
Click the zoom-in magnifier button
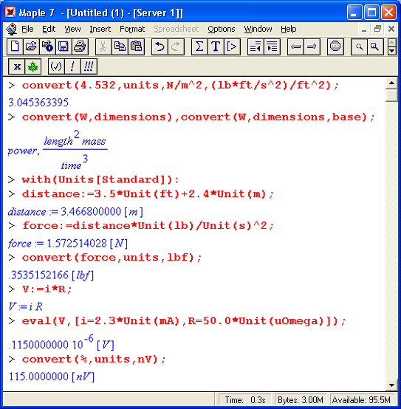[x=375, y=47]
